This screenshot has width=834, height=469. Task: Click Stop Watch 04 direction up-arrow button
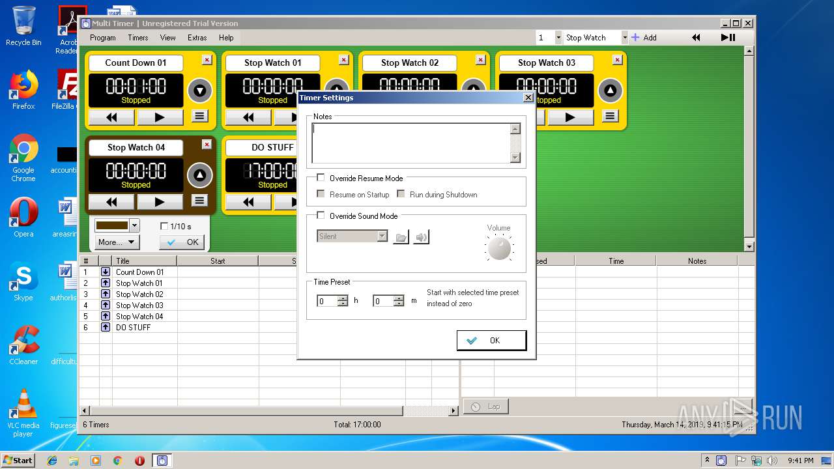(x=199, y=175)
